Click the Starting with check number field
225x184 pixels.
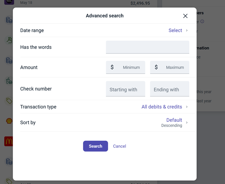125,89
